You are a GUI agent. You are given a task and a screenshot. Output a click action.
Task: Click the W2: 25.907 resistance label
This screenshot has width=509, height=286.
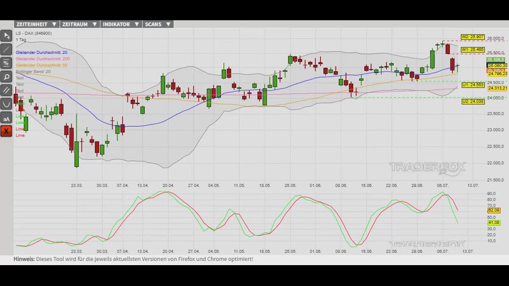coord(473,37)
